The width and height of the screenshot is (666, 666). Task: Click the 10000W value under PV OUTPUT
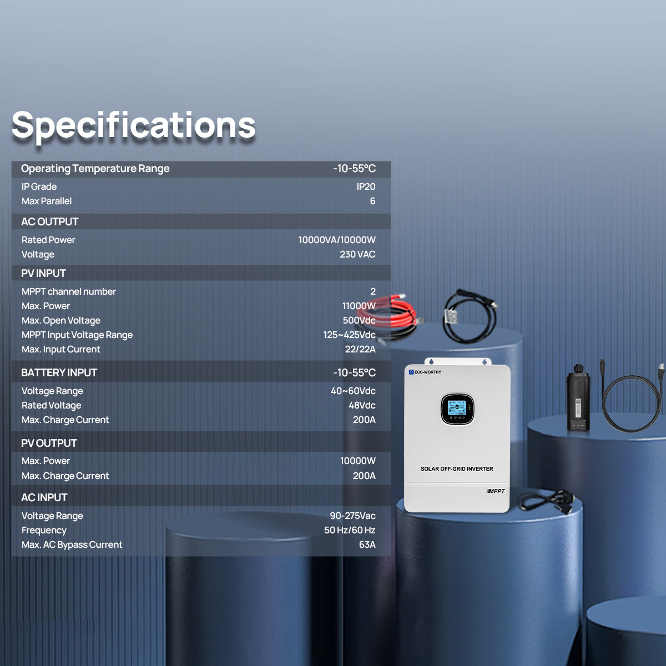tap(357, 461)
